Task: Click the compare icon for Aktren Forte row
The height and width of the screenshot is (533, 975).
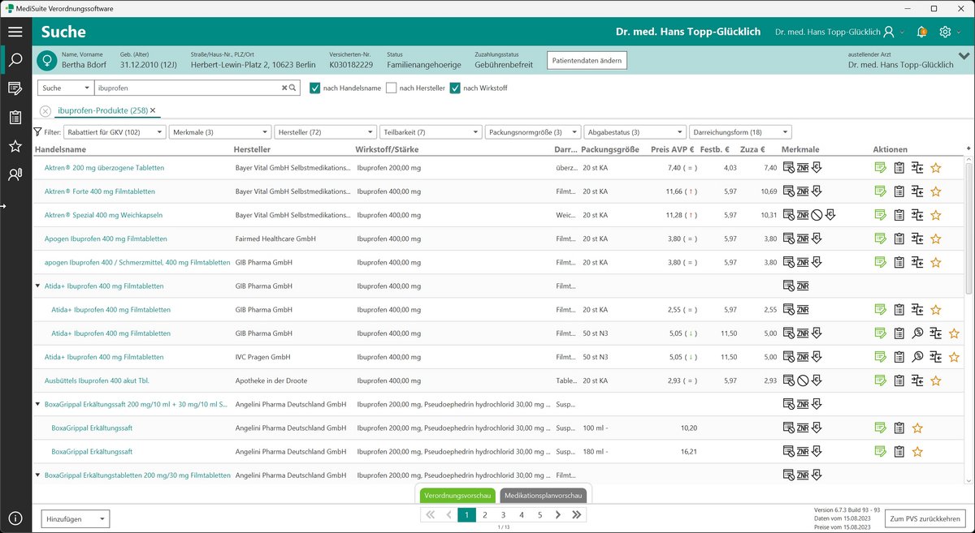Action: pyautogui.click(x=917, y=191)
